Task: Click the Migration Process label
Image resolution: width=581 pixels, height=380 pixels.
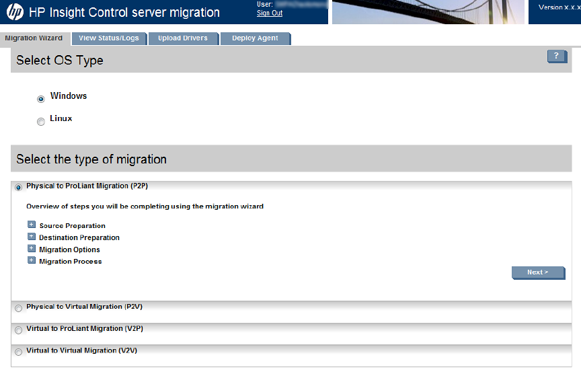Action: click(71, 262)
